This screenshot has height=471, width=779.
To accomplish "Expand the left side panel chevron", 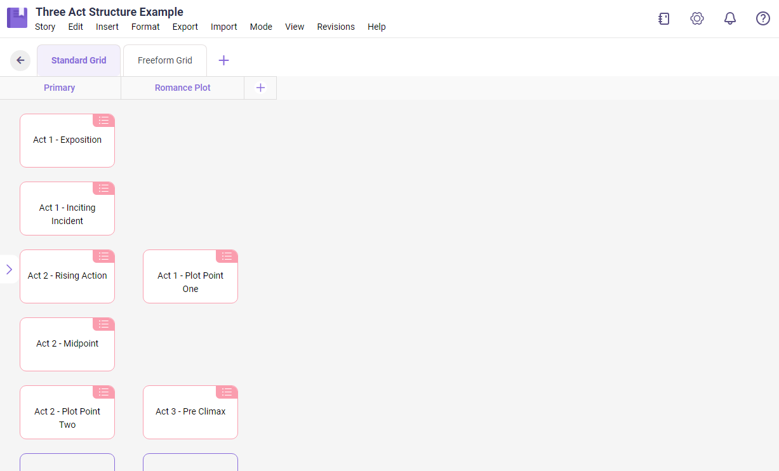I will click(9, 269).
